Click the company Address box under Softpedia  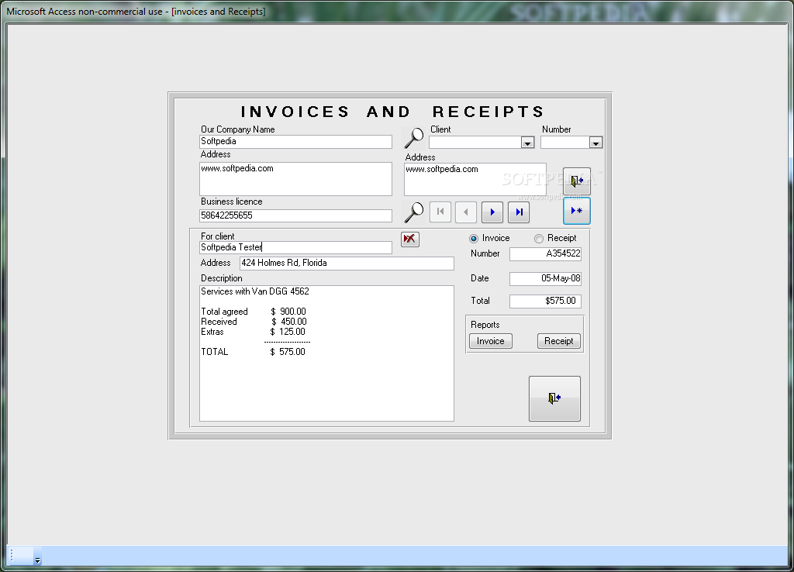[x=295, y=179]
